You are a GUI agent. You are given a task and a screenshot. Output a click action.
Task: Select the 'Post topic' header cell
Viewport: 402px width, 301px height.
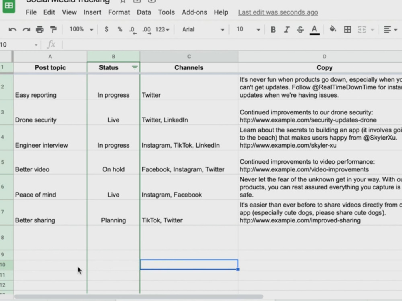[50, 67]
